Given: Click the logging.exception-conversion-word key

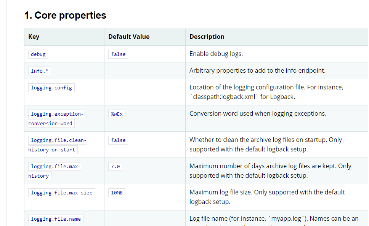Looking at the screenshot, I should point(56,119).
